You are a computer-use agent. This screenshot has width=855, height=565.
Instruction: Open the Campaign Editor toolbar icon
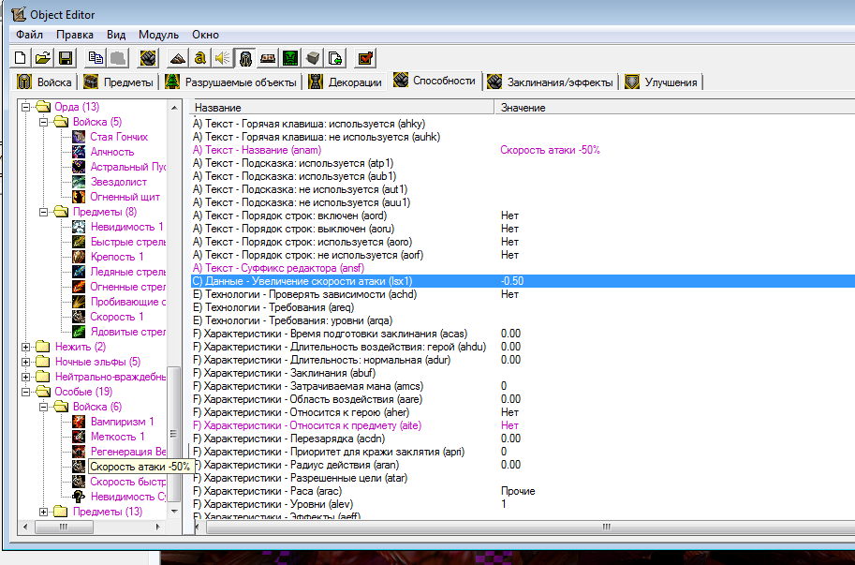click(268, 58)
